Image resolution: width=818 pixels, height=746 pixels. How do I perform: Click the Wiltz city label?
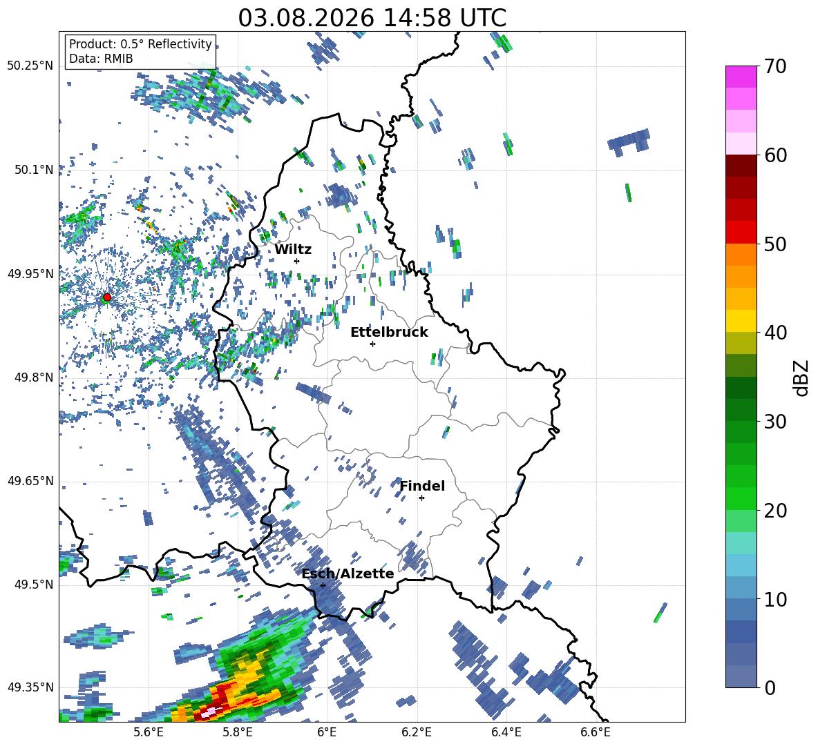293,250
